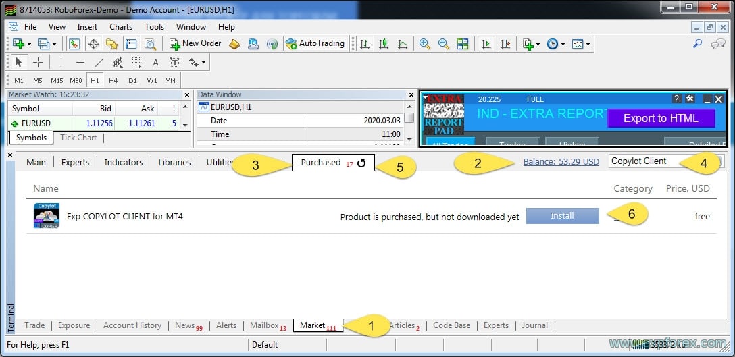This screenshot has width=735, height=357.
Task: Switch to line chart display
Action: 402,44
